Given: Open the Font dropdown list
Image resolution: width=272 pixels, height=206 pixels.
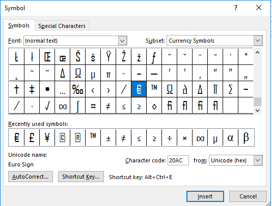Looking at the screenshot, I should click(122, 41).
